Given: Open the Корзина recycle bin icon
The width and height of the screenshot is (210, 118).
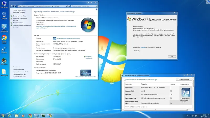Looking at the screenshot, I should pyautogui.click(x=4, y=16).
